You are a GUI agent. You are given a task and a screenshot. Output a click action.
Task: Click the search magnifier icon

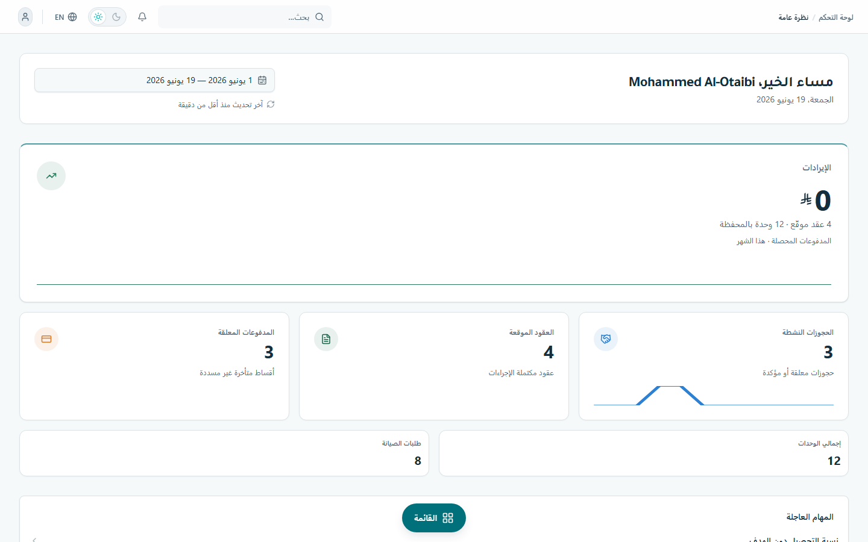pyautogui.click(x=319, y=17)
